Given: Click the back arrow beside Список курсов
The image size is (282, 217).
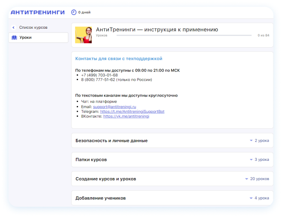Looking at the screenshot, I should [13, 27].
